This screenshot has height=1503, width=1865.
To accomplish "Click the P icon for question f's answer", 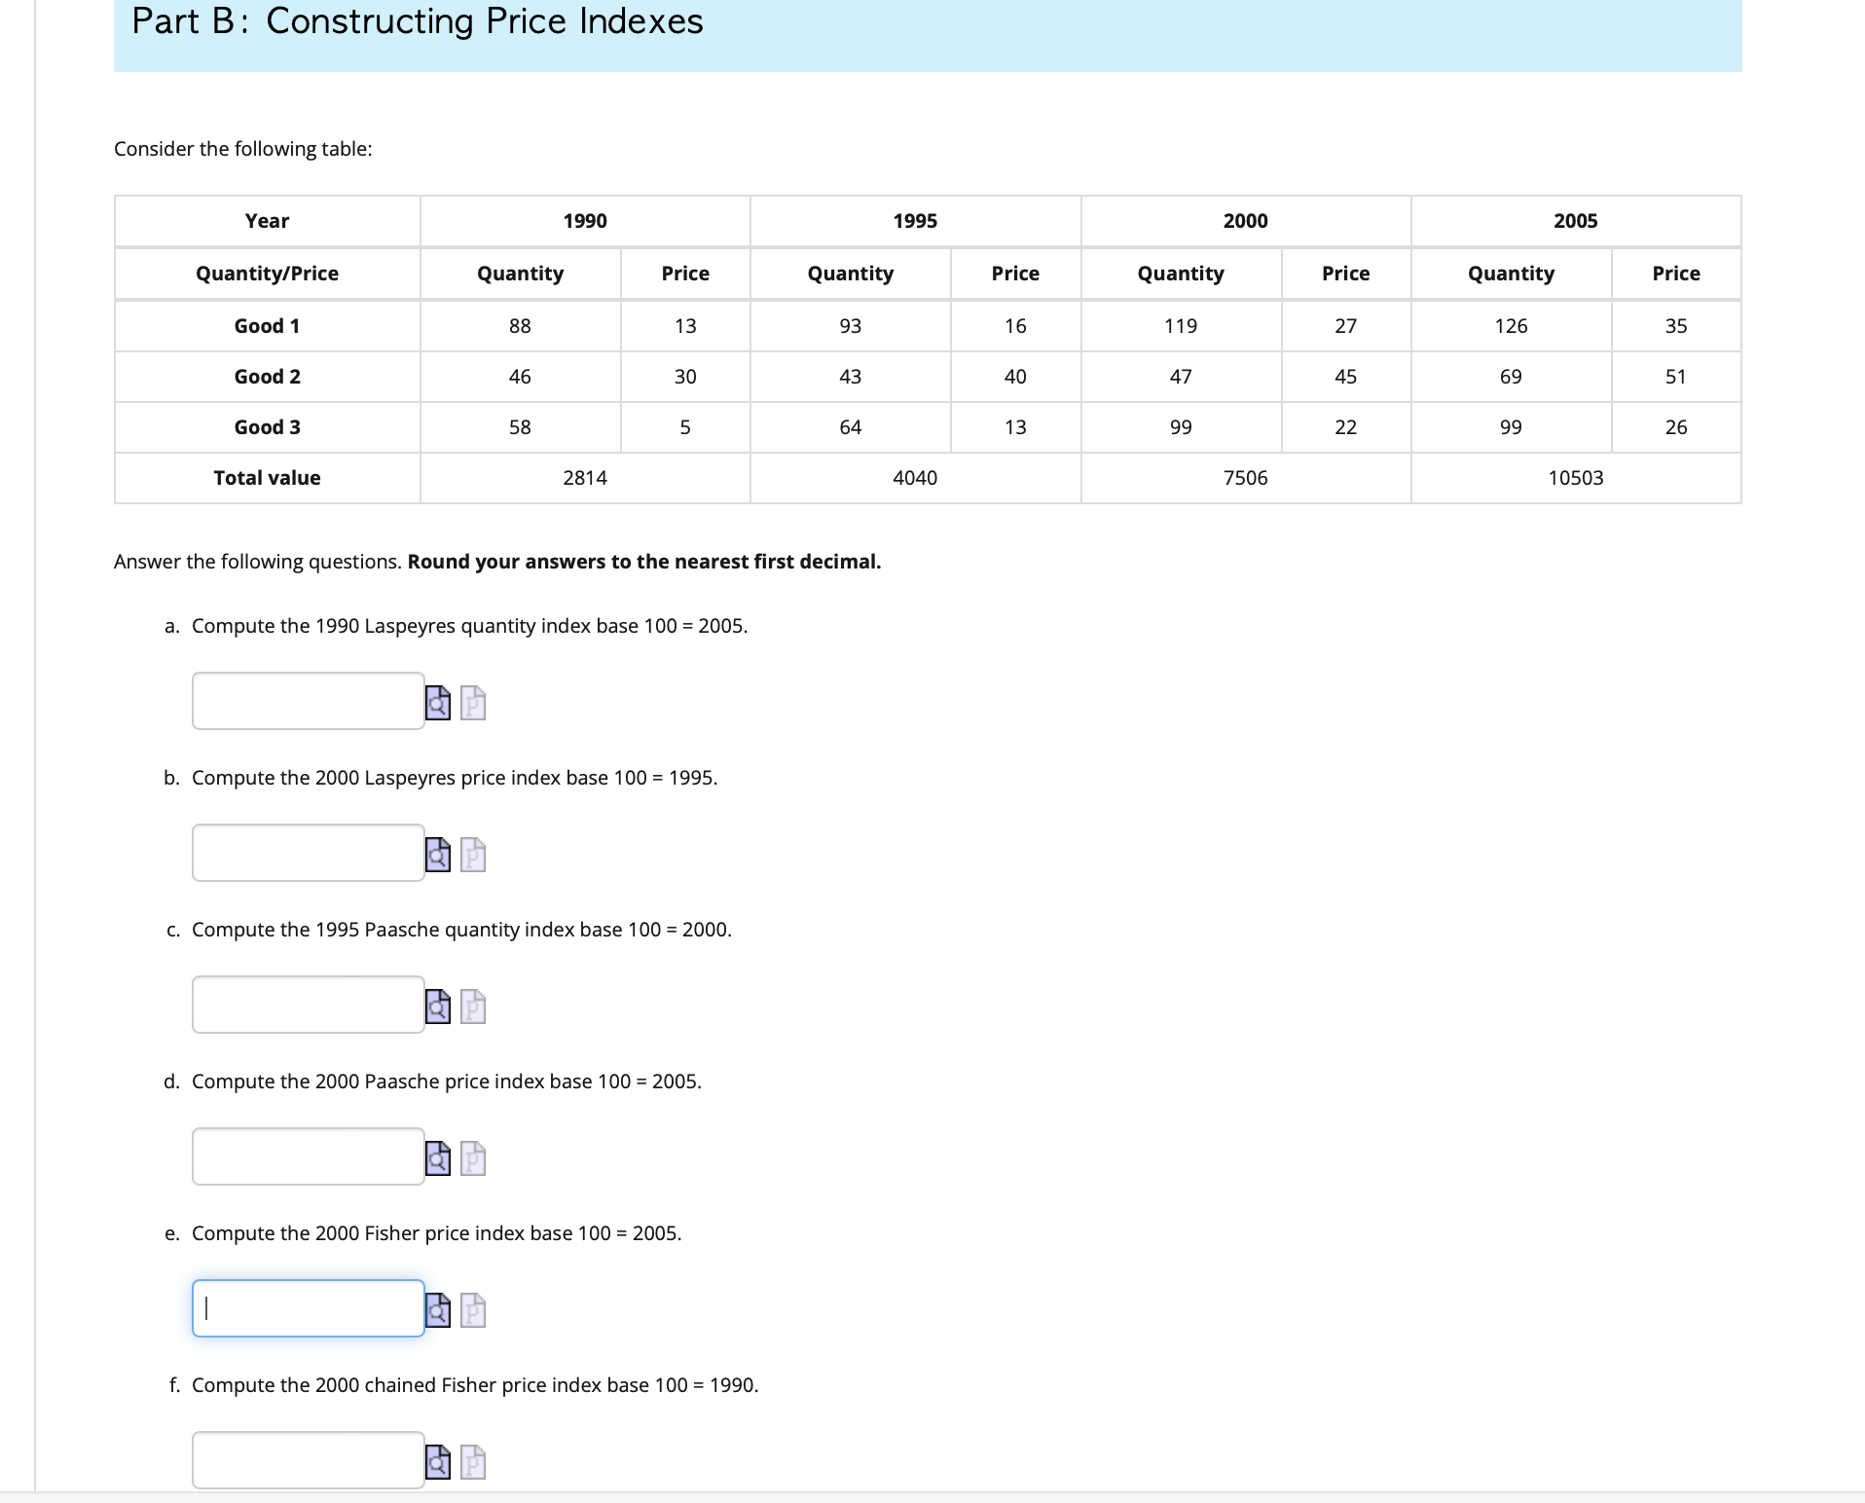I will point(472,1460).
